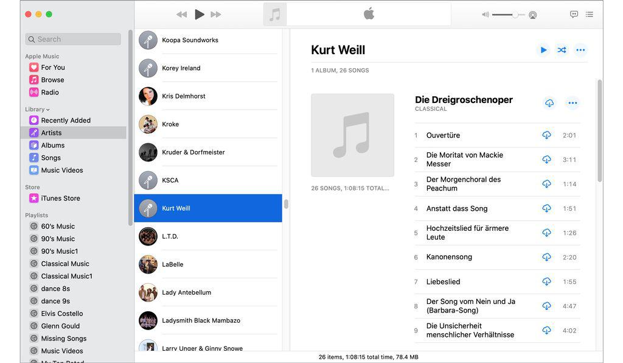Download the Liebeslied track

[547, 282]
